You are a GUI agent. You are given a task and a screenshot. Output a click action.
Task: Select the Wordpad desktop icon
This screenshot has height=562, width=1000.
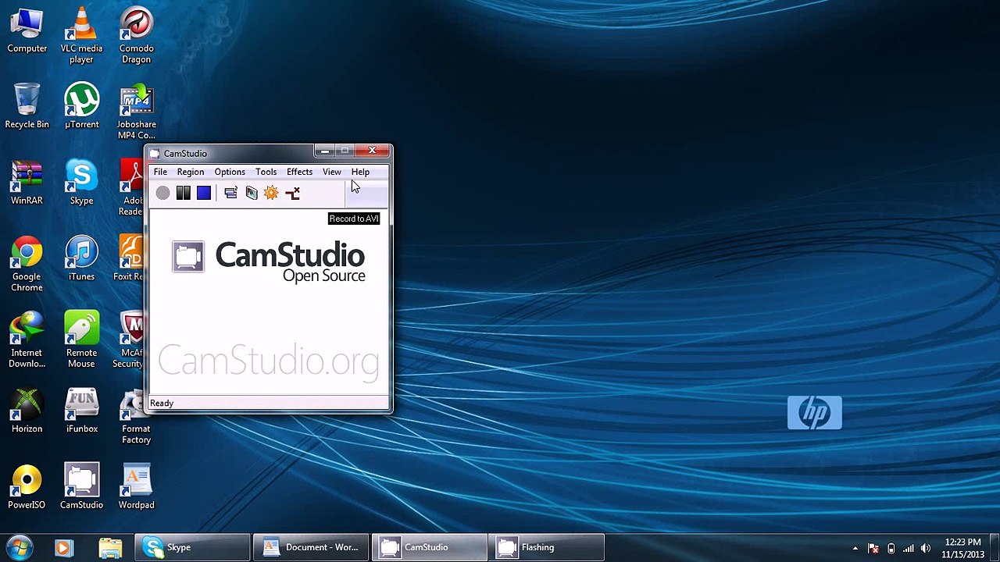136,487
